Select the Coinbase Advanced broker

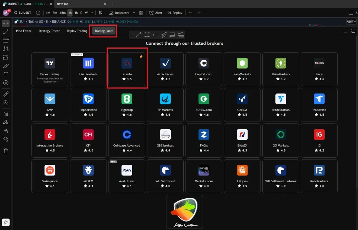(x=127, y=140)
